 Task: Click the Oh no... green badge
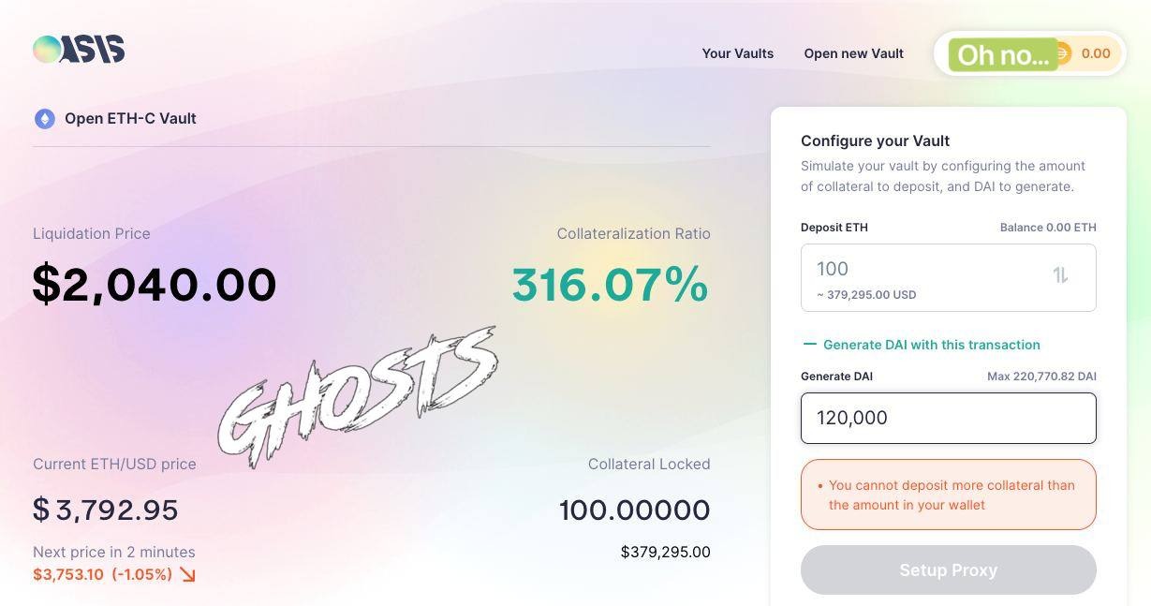[1003, 55]
